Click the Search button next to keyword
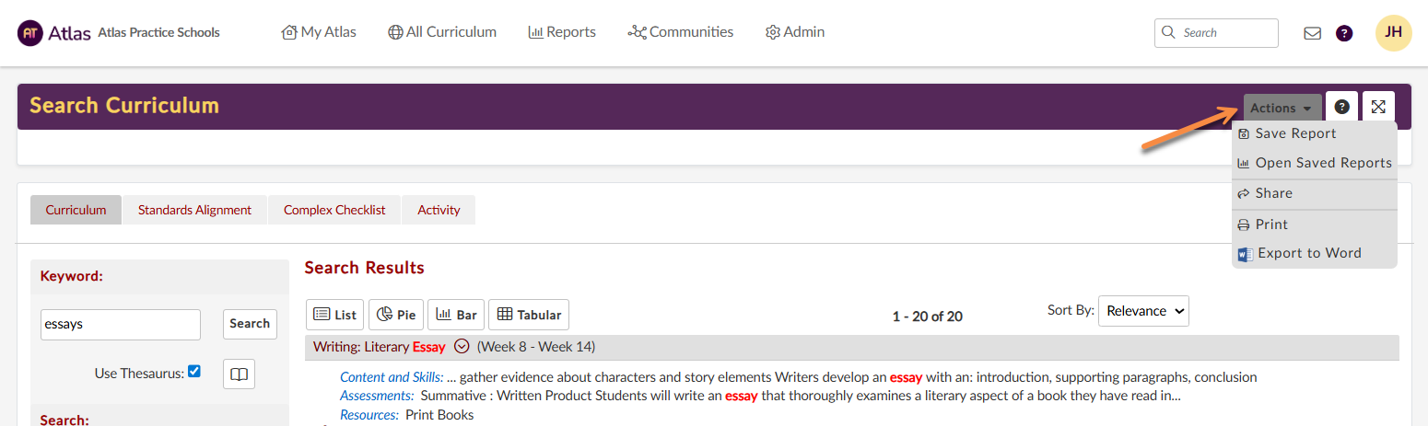This screenshot has width=1428, height=426. tap(250, 324)
